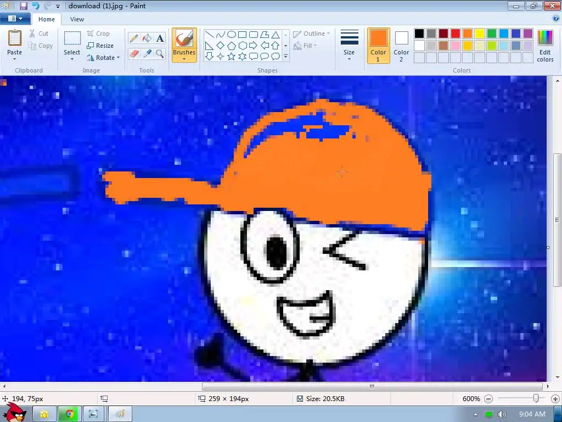Viewport: 562px width, 422px height.
Task: Choose the Right arrow shape
Action: click(254, 46)
